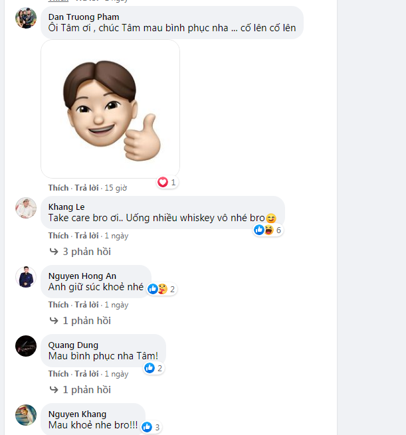View likes on Quang Dung's comment
This screenshot has width=406, height=435.
coord(153,368)
